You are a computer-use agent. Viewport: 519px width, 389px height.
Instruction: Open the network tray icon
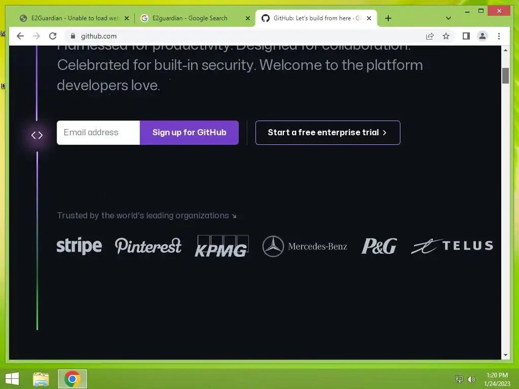tap(459, 379)
